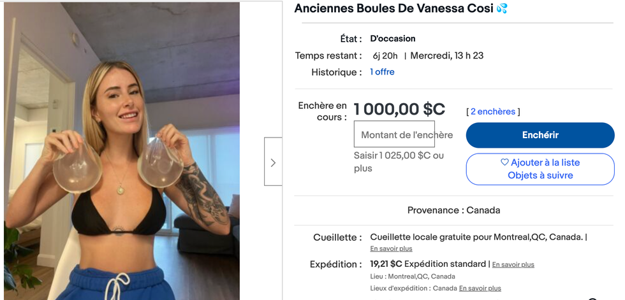Click En savoir plus for Lieux d'expédition
Viewport: 625px width, 300px height.
click(480, 288)
